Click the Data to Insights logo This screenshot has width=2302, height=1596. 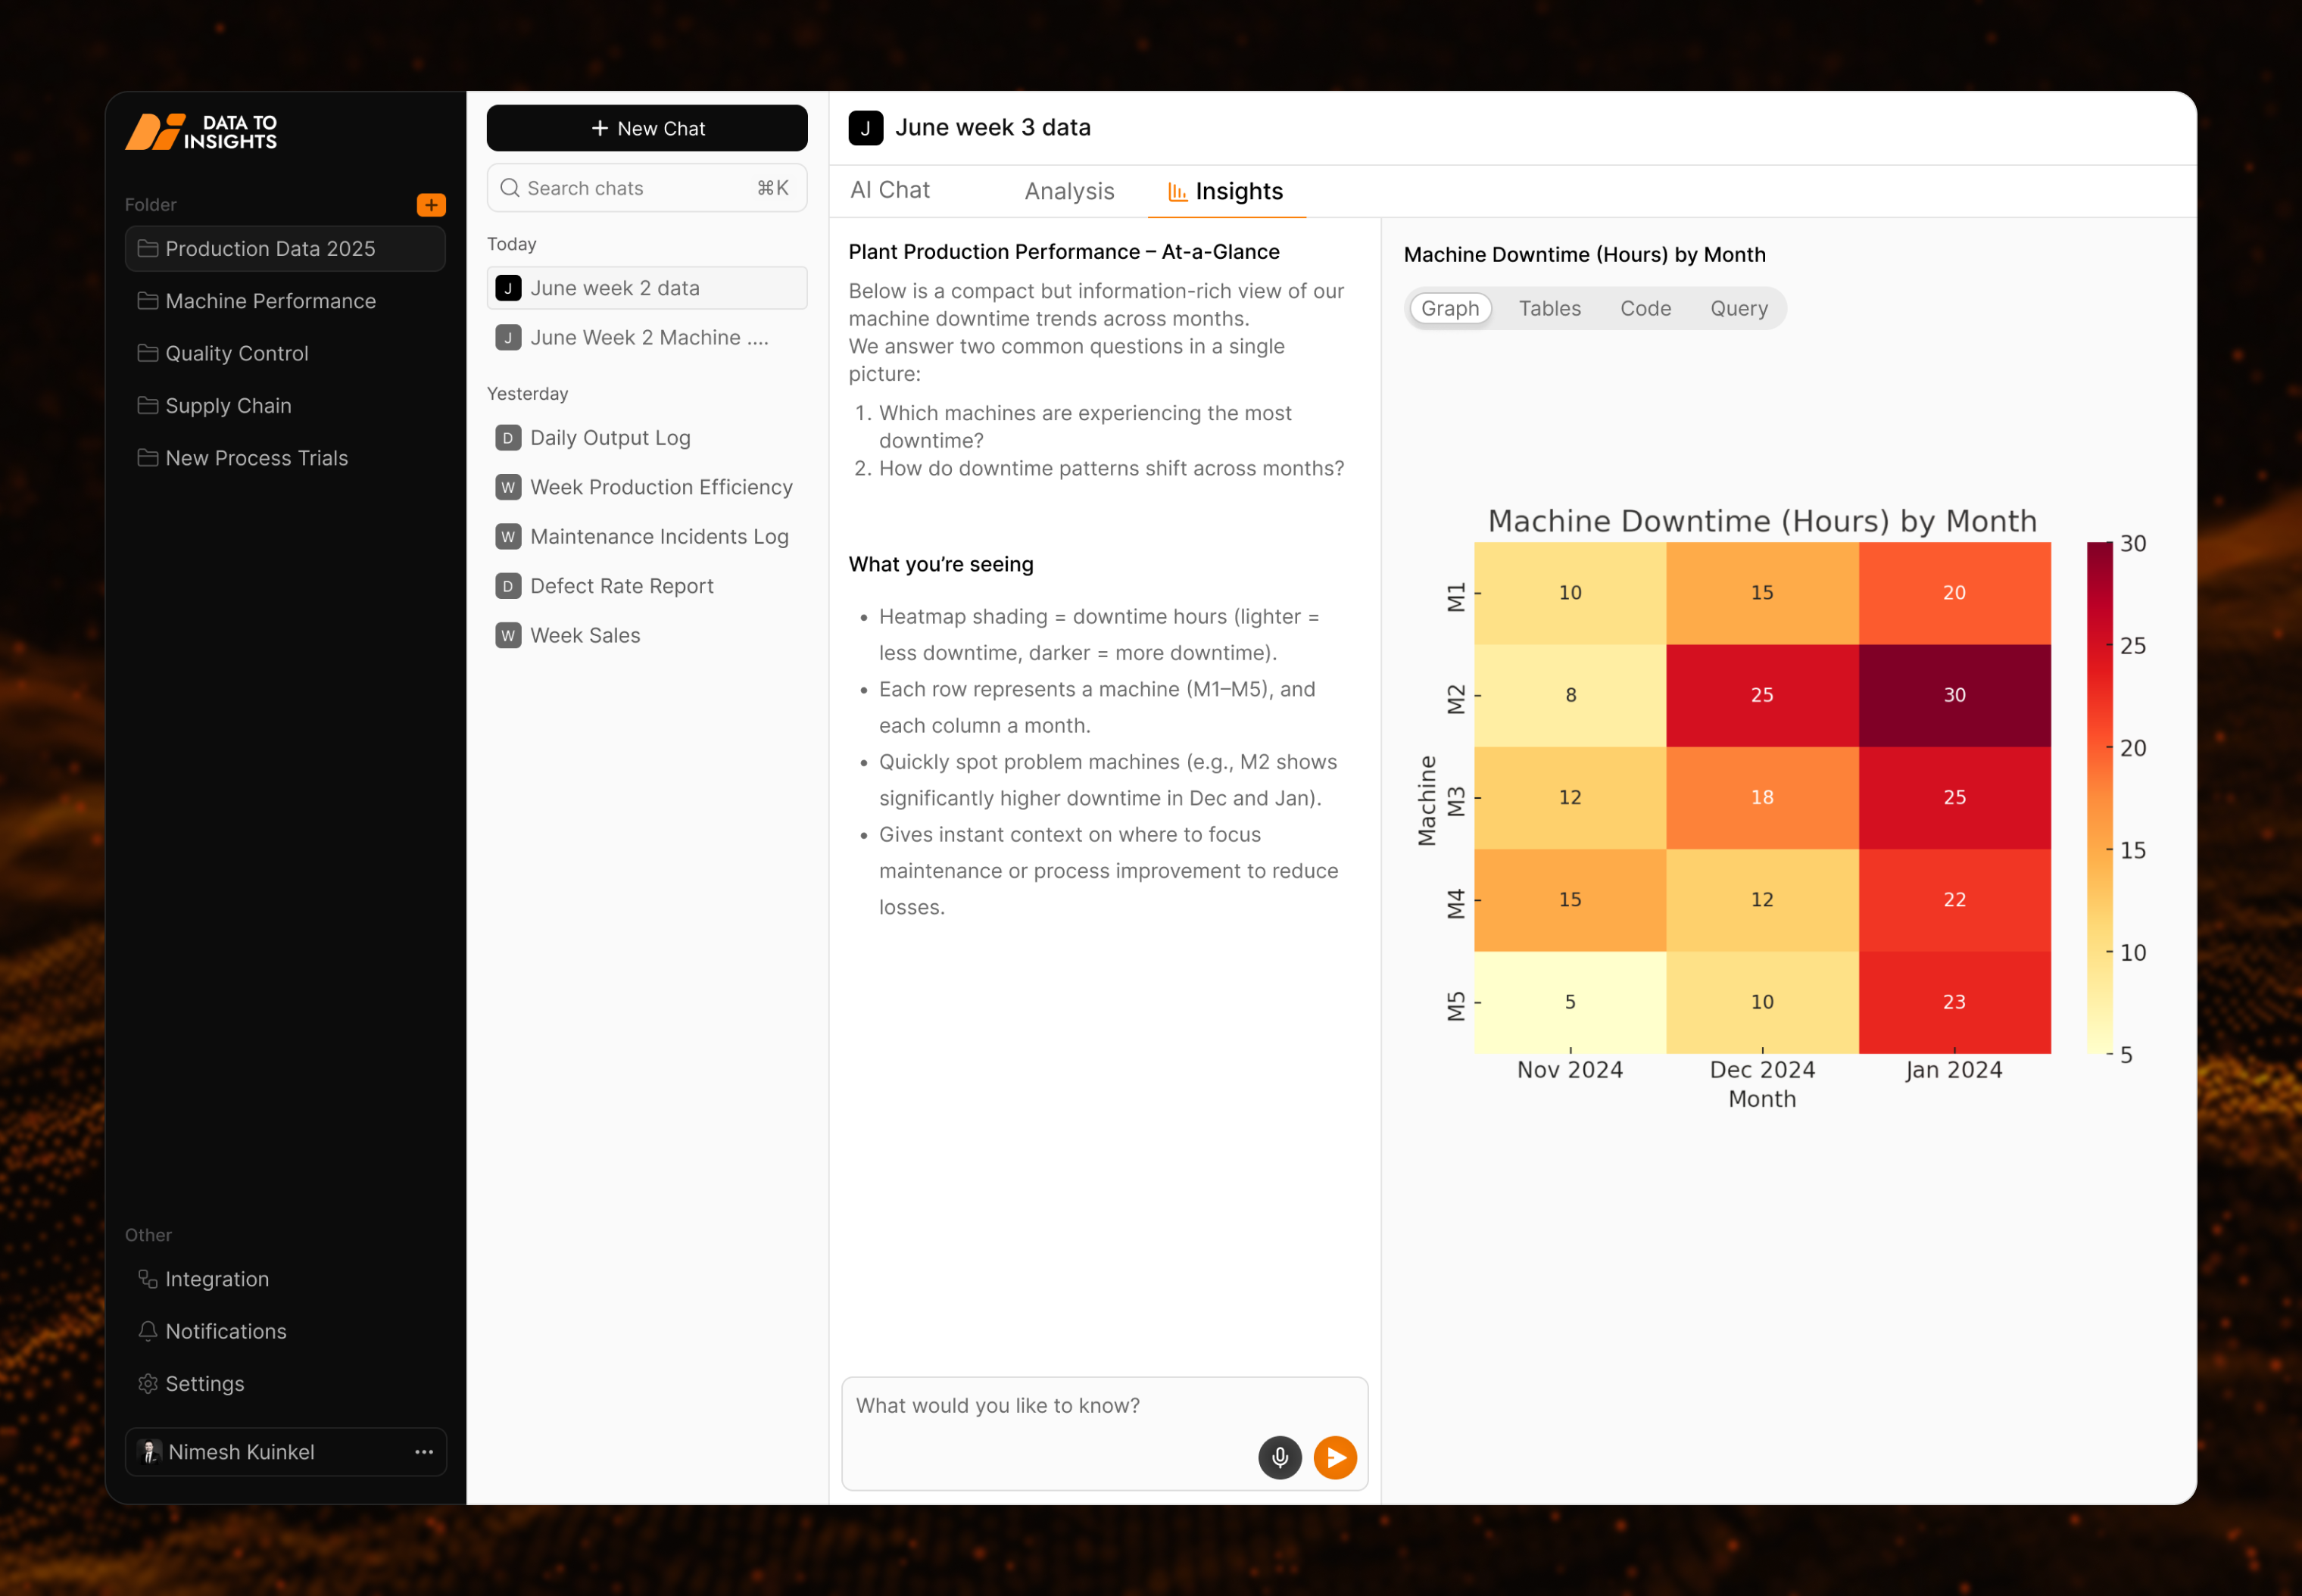pos(200,131)
